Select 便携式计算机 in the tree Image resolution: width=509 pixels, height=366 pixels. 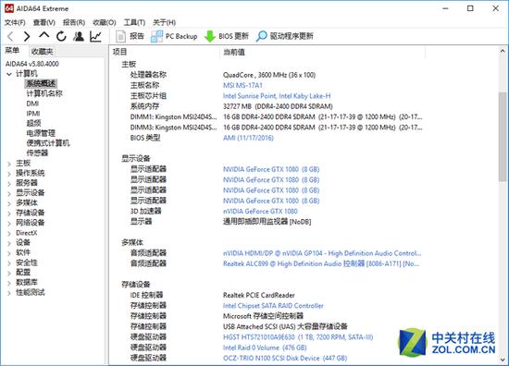tap(48, 143)
